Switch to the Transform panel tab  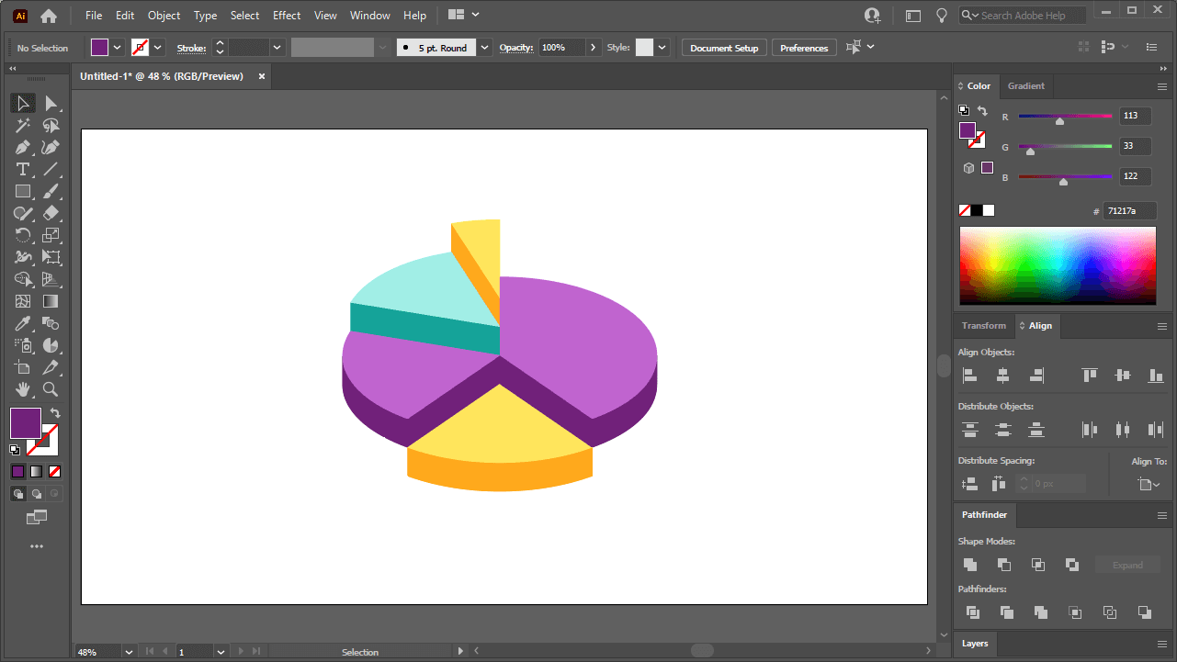(x=984, y=326)
